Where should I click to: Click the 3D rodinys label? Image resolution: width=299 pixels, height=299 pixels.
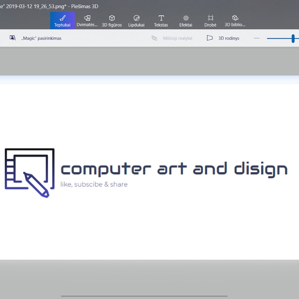pos(229,38)
